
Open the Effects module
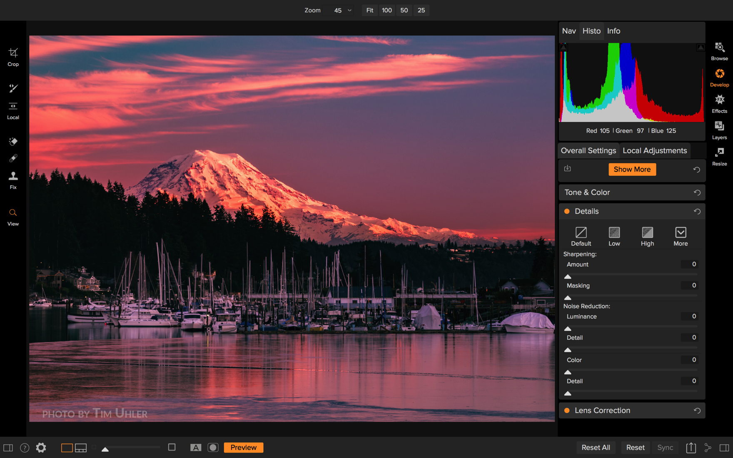tap(719, 104)
